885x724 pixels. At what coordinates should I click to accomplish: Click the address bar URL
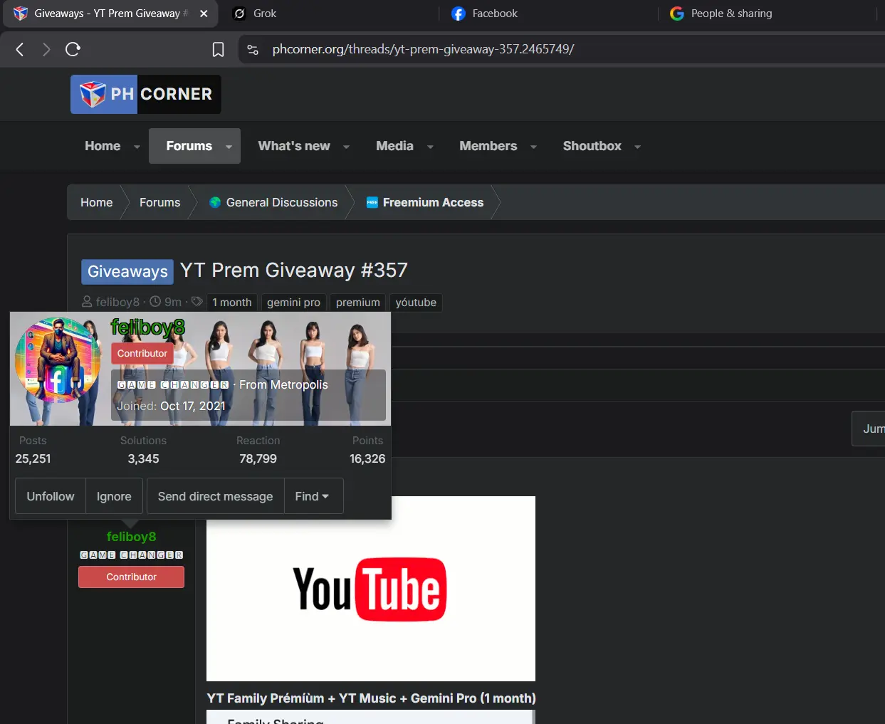[x=423, y=49]
